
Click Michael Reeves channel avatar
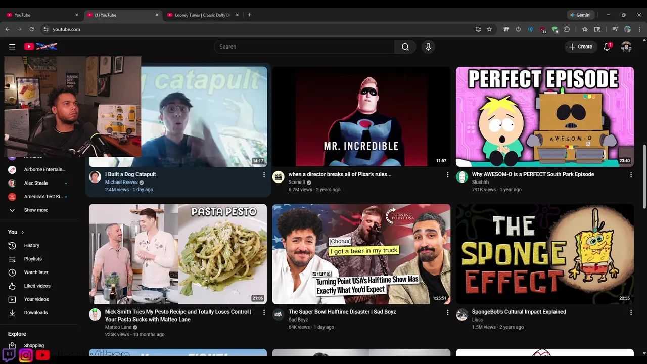click(x=95, y=177)
